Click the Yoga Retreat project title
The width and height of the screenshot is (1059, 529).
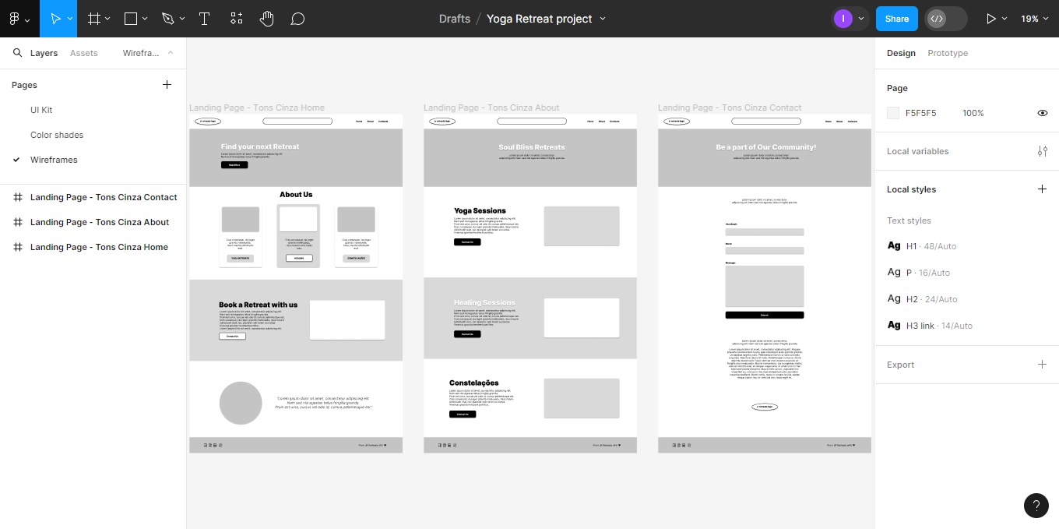(x=540, y=19)
